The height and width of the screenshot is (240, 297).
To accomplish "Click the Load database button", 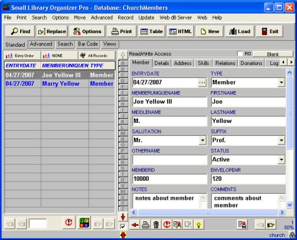I will [x=240, y=31].
